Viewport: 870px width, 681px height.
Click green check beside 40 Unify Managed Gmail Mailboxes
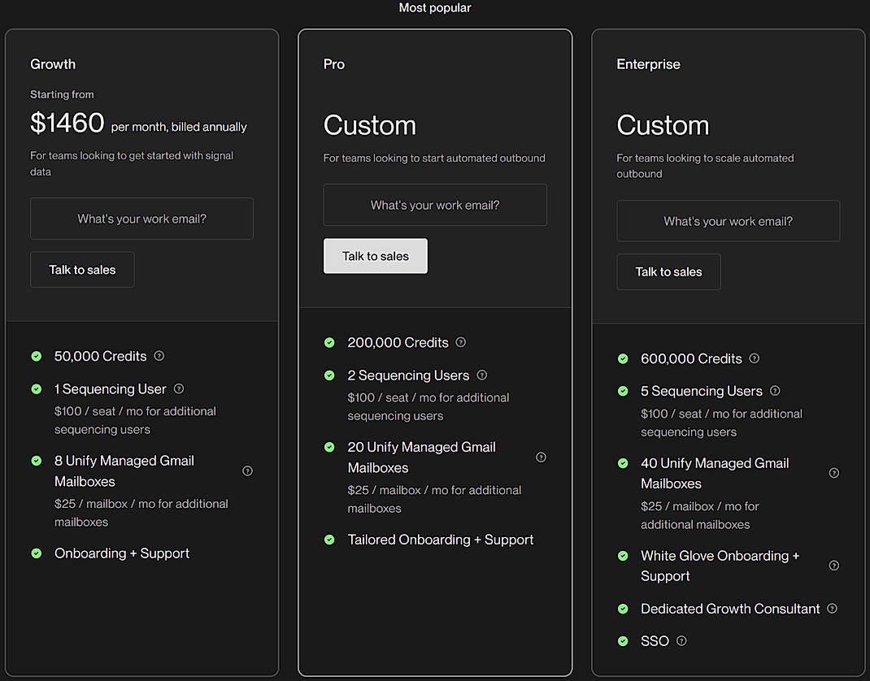point(623,463)
